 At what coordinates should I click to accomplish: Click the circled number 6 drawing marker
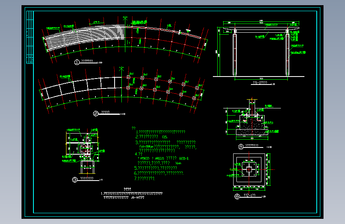[237, 196]
